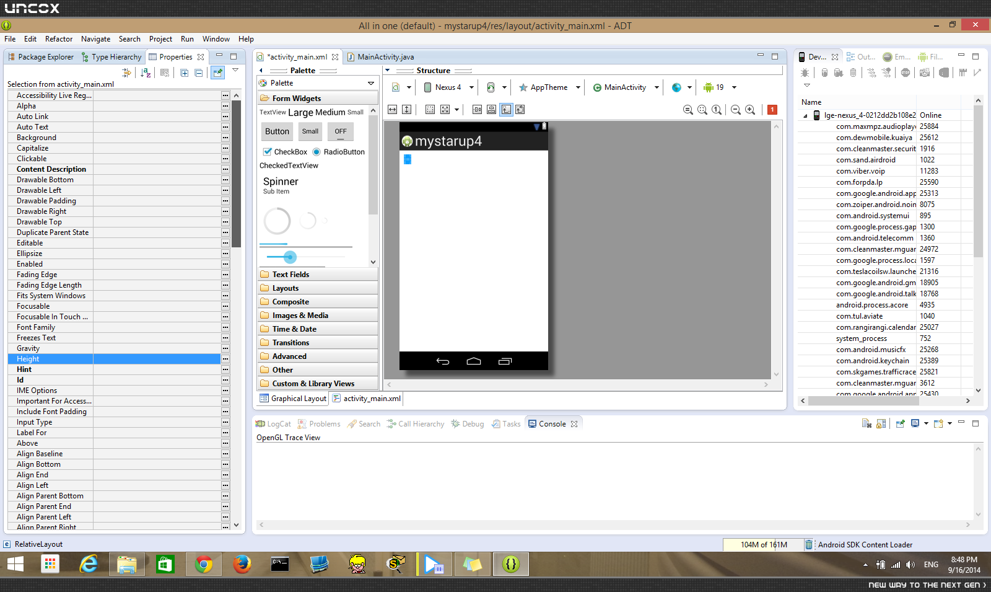991x592 pixels.
Task: Switch to the activity_main.xml source tab
Action: (x=367, y=399)
